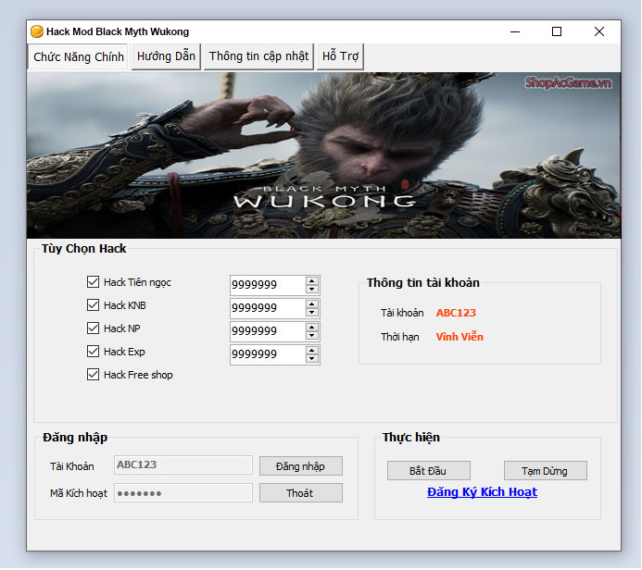Image resolution: width=642 pixels, height=570 pixels.
Task: Click the Vĩnh Viễn expiry text
Action: coord(459,337)
